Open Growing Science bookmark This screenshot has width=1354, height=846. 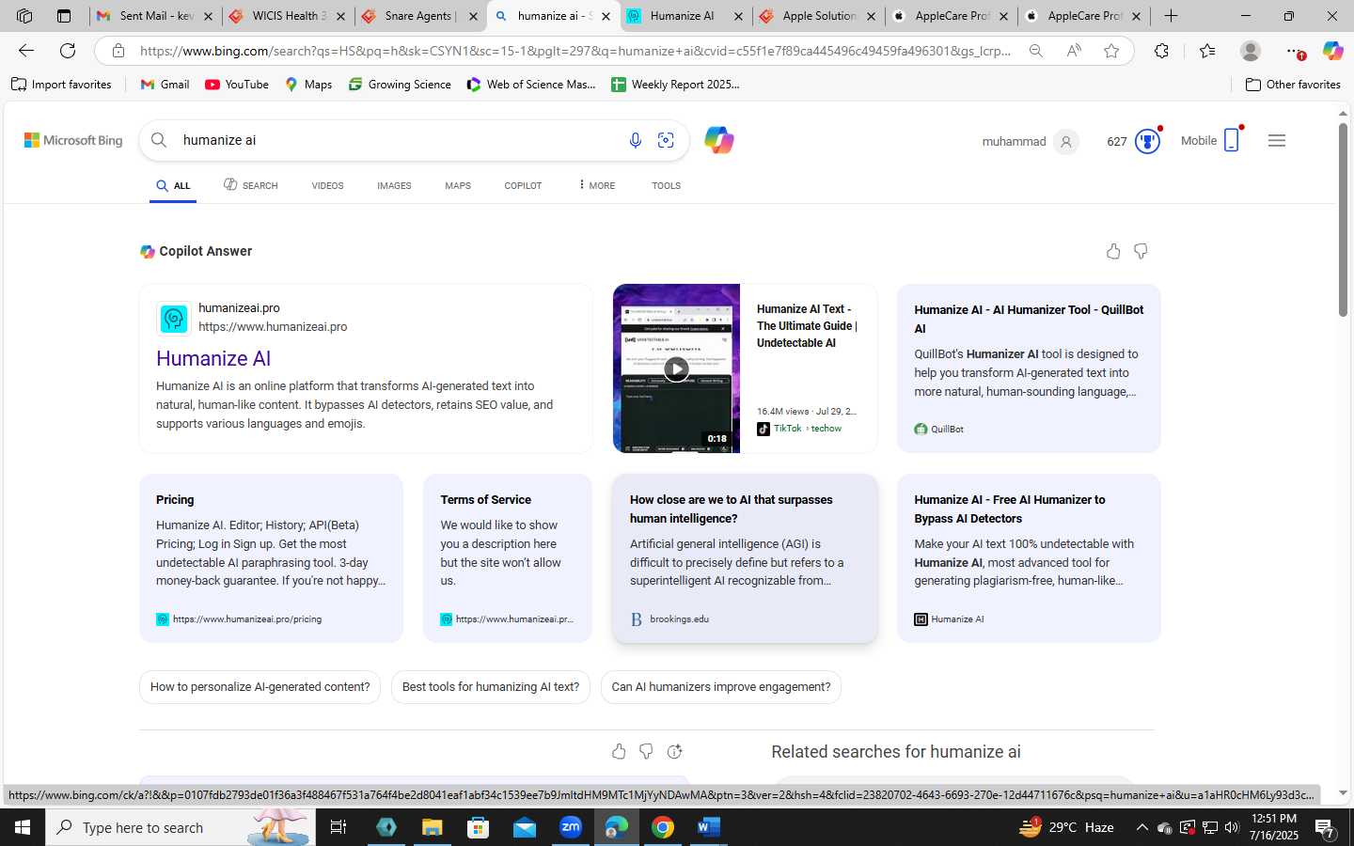[400, 85]
